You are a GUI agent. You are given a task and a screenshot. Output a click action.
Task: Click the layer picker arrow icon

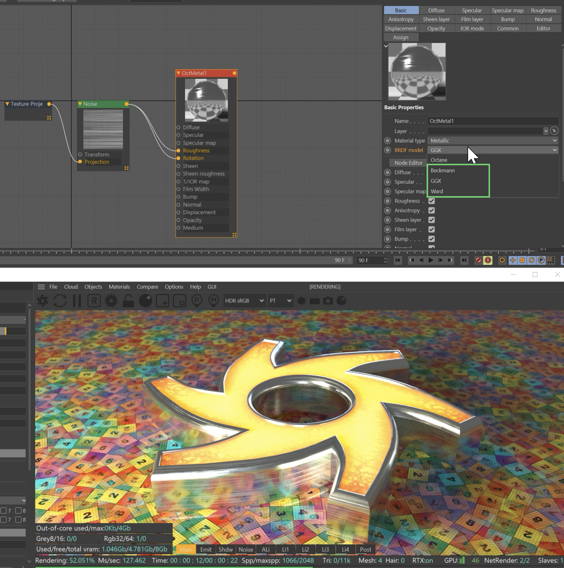pos(554,131)
